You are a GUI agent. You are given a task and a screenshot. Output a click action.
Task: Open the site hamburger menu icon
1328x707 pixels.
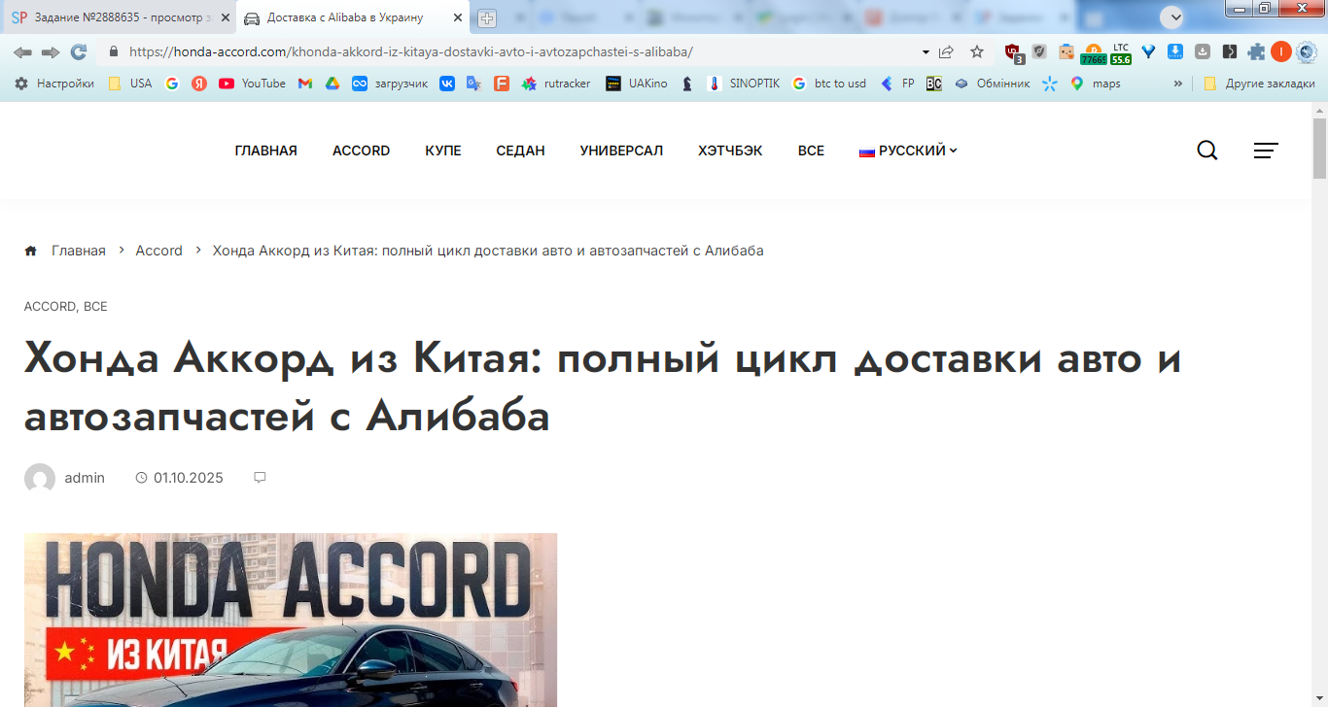coord(1266,151)
